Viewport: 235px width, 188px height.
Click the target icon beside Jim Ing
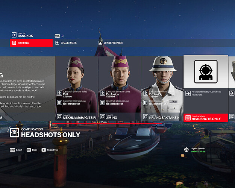[103, 117]
